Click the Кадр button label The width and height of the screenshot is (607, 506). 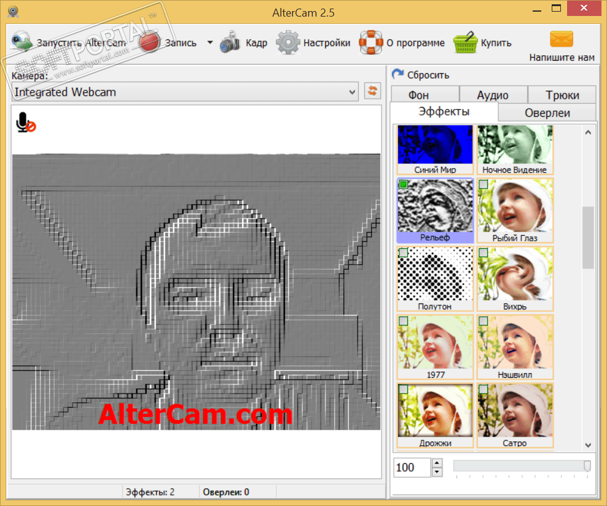pyautogui.click(x=256, y=42)
